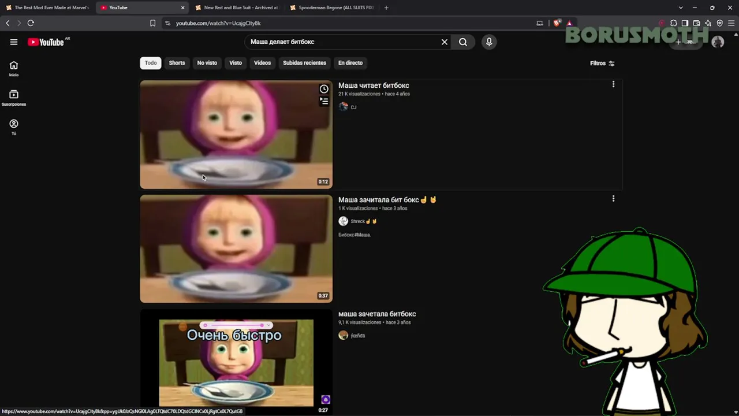Open the channel avatar under маша зачетала битбокс
This screenshot has height=416, width=739.
(344, 336)
